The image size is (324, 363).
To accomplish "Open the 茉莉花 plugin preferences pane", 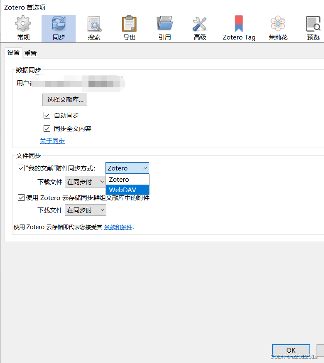I will click(278, 28).
